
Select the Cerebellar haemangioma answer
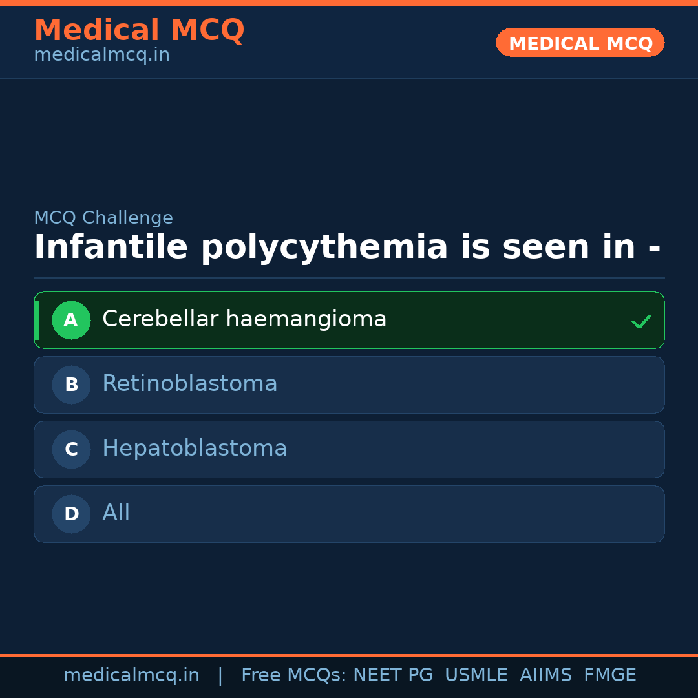[244, 319]
